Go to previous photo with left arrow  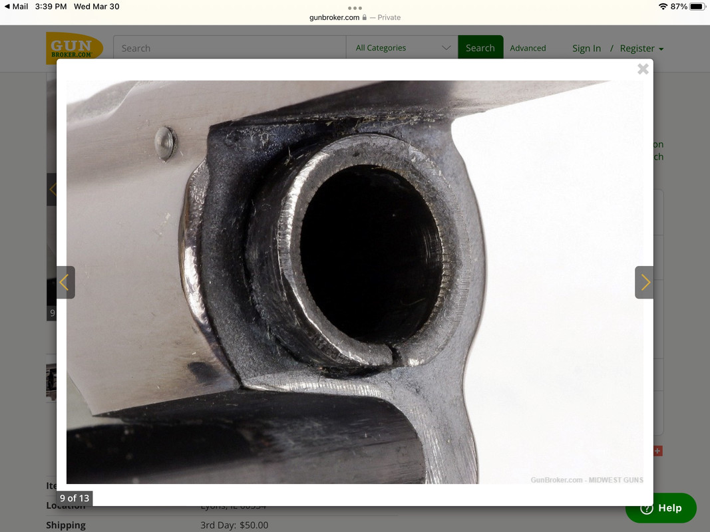coord(66,282)
